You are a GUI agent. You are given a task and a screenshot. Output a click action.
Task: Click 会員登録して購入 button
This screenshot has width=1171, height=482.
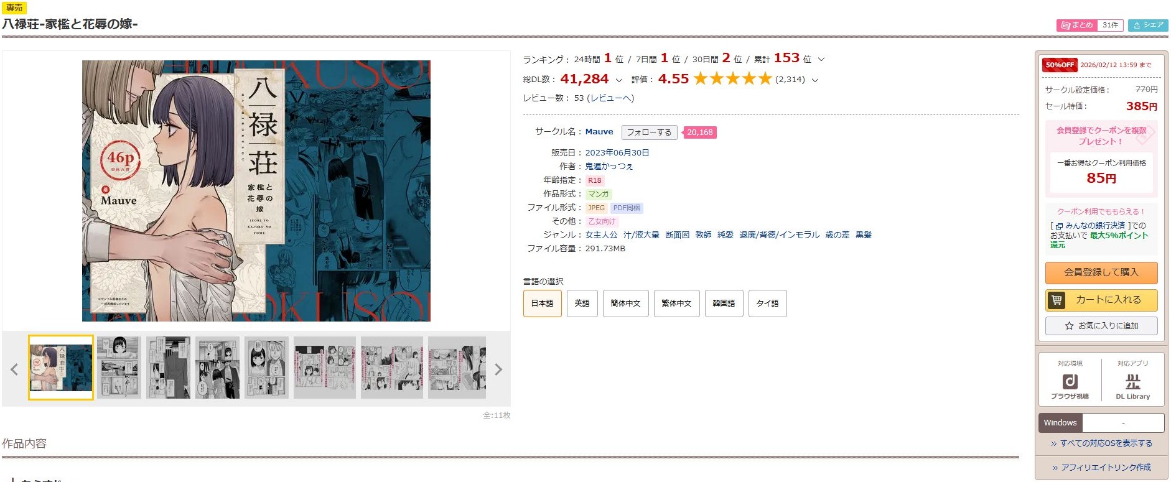click(x=1101, y=272)
